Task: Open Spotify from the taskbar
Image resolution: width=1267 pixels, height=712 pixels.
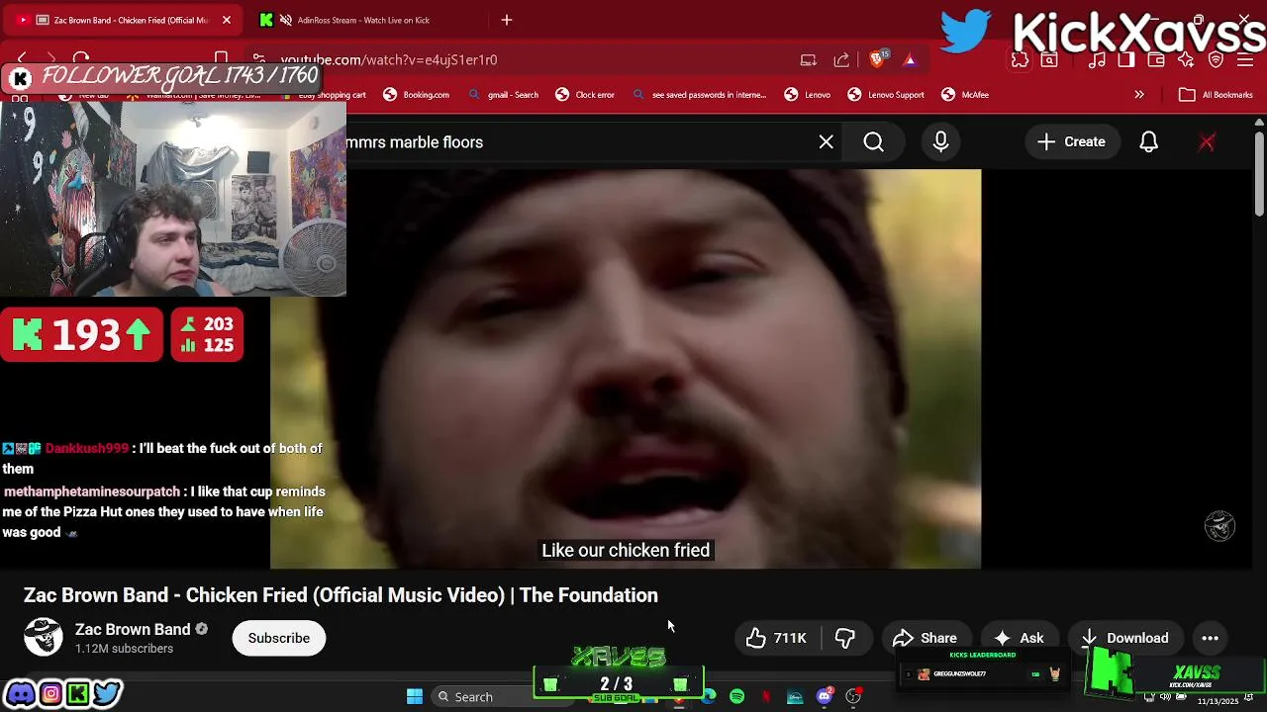Action: 737,697
